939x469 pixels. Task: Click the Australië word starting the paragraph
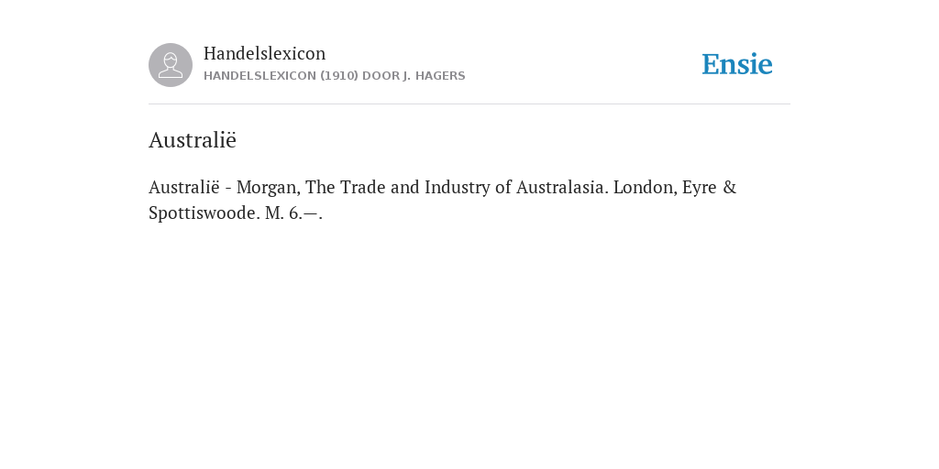point(184,187)
